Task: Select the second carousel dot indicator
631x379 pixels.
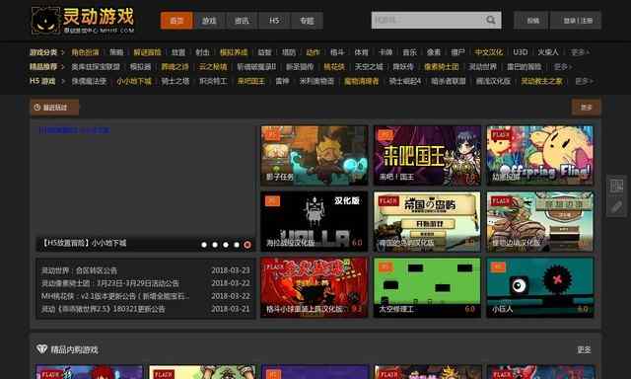Action: tap(215, 245)
